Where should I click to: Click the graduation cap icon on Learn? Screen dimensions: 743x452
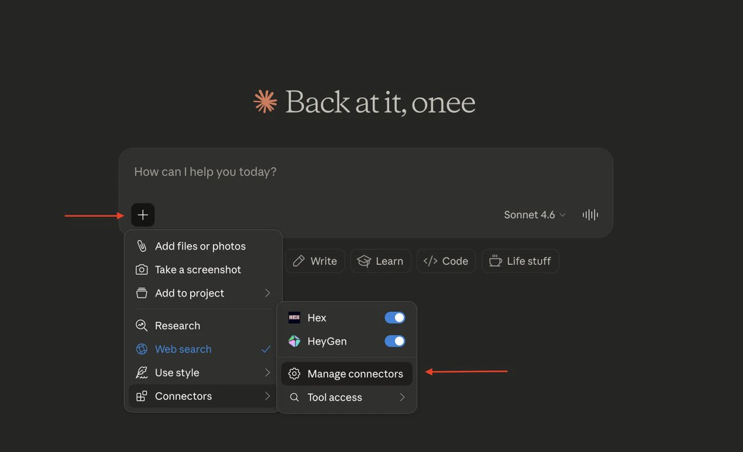coord(364,261)
